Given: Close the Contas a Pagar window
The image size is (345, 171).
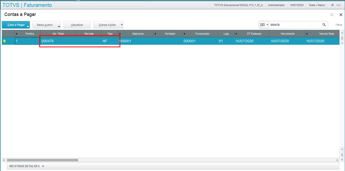Looking at the screenshot, I should [341, 15].
